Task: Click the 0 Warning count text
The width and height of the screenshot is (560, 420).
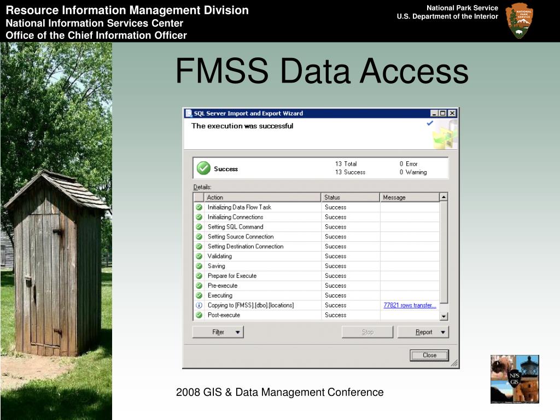Action: 413,172
